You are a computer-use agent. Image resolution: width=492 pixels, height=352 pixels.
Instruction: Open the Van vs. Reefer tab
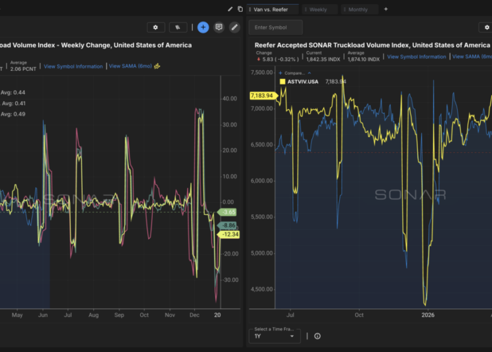(272, 9)
